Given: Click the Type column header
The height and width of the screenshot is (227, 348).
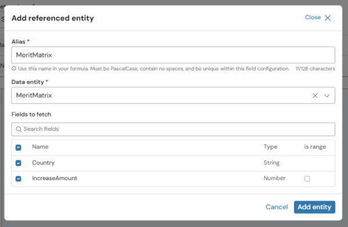Looking at the screenshot, I should pyautogui.click(x=270, y=147).
